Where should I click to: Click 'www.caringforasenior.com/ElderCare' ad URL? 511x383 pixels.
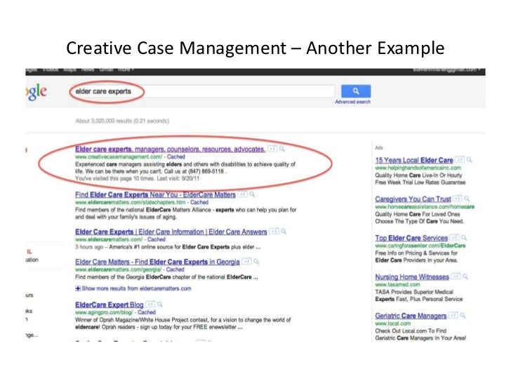pos(420,246)
